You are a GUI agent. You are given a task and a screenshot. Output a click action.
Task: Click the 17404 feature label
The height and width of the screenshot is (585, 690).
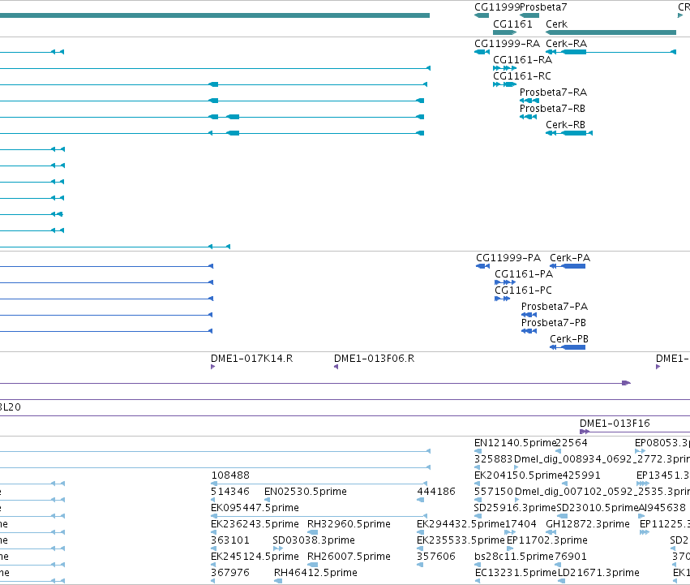pos(521,524)
